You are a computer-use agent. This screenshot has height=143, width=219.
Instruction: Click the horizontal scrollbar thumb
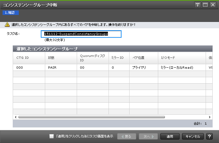[91, 117]
